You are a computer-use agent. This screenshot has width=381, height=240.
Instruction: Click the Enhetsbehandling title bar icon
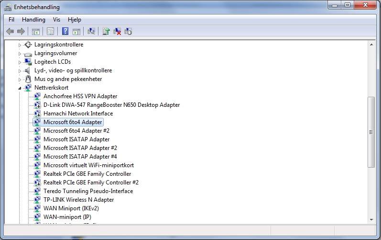tap(8, 7)
